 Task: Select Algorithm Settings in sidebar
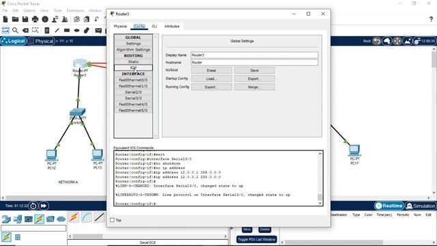click(x=133, y=50)
